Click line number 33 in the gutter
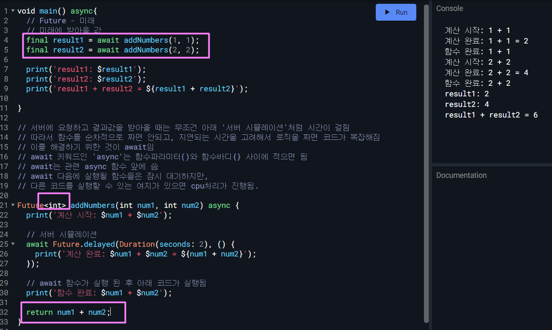The width and height of the screenshot is (552, 330). coord(4,322)
